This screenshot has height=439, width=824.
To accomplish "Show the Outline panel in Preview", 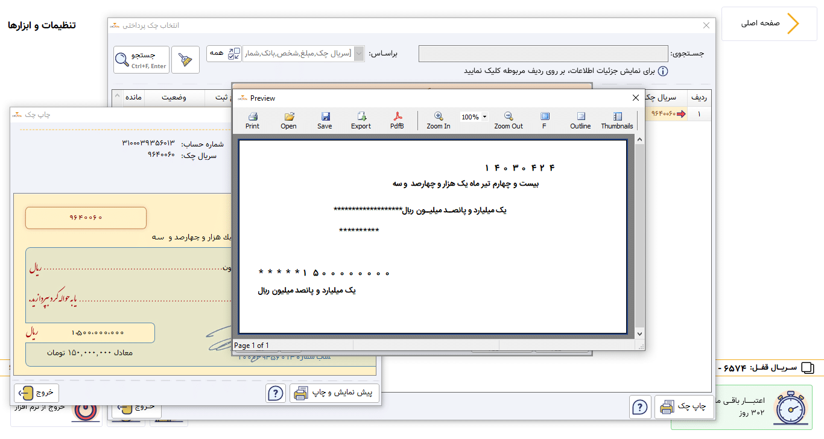I will click(x=580, y=121).
